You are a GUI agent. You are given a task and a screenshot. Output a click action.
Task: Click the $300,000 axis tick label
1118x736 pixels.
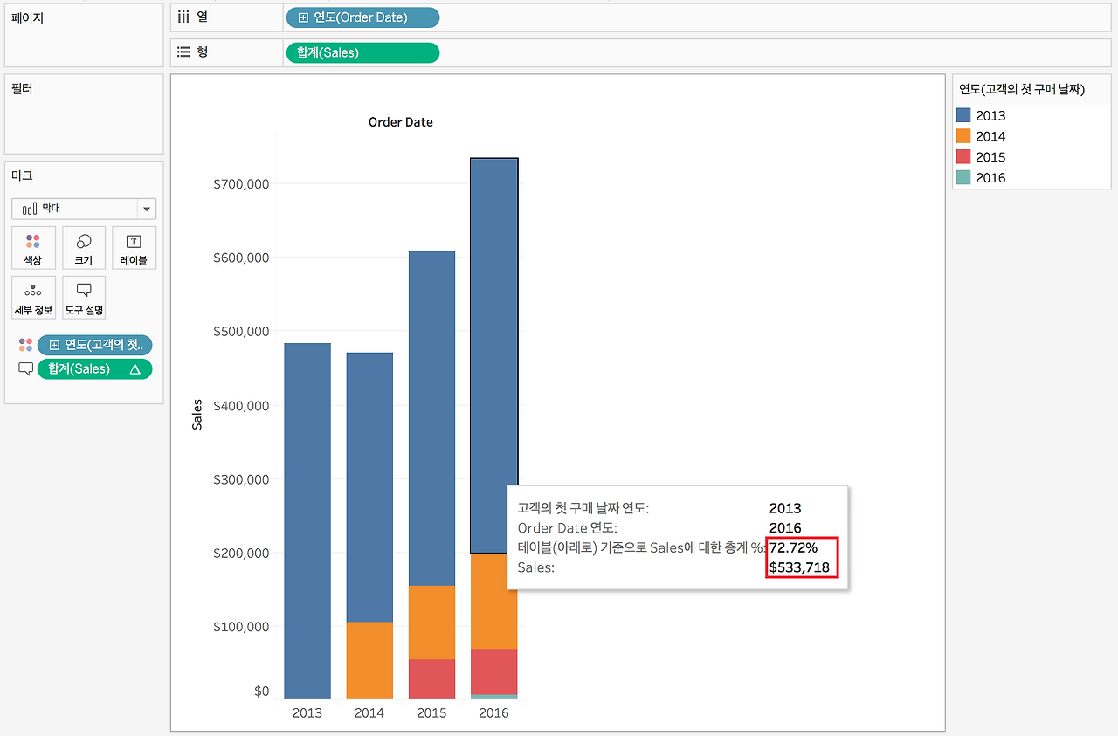[x=241, y=479]
